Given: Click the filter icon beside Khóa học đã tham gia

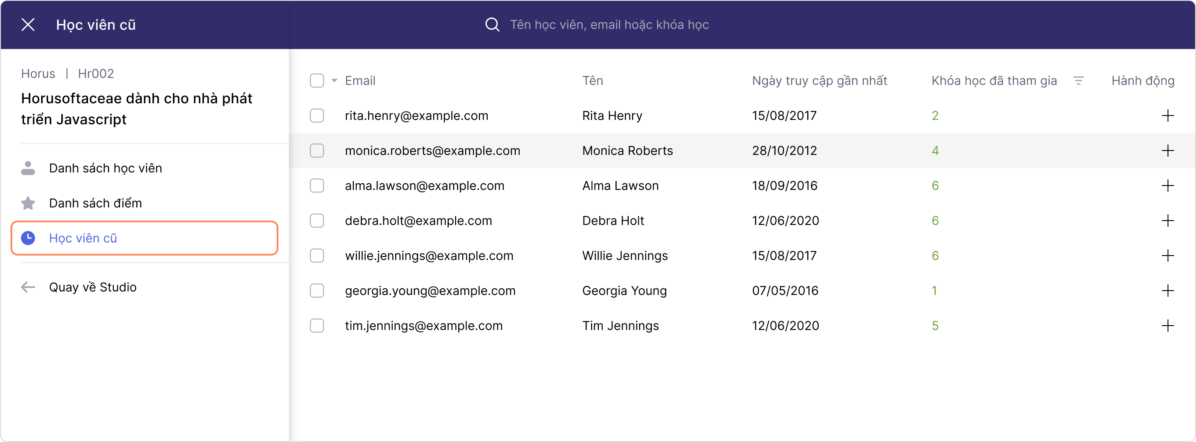Looking at the screenshot, I should tap(1079, 81).
